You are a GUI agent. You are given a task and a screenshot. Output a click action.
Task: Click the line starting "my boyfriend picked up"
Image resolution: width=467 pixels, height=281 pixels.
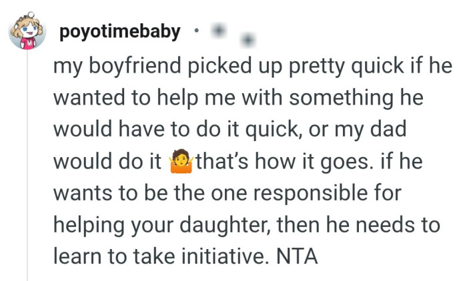coord(252,68)
